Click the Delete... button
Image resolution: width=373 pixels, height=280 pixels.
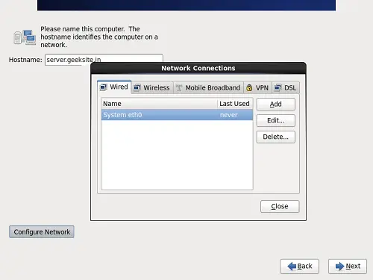point(276,137)
